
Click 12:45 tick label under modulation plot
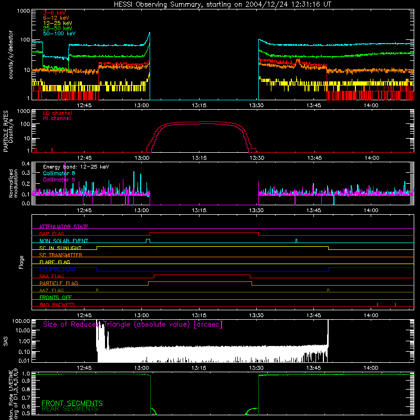point(84,211)
